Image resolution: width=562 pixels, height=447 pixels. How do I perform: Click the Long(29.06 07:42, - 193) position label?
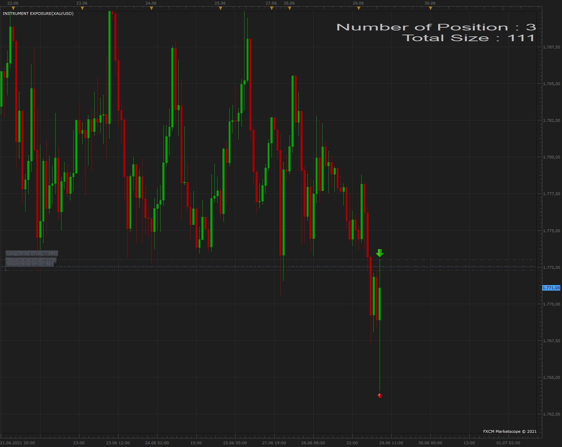[32, 254]
